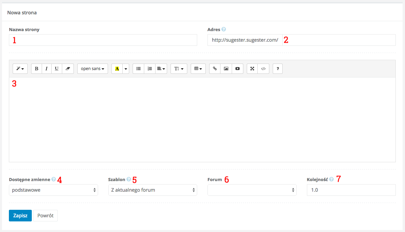Show help tooltip next to Dostępne zmienne
The height and width of the screenshot is (232, 405).
[x=53, y=179]
